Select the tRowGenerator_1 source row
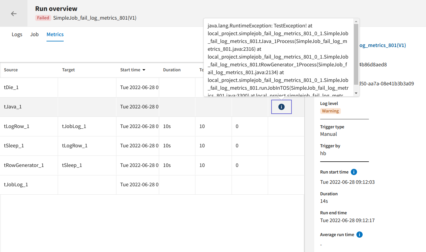The width and height of the screenshot is (426, 252). point(24,165)
